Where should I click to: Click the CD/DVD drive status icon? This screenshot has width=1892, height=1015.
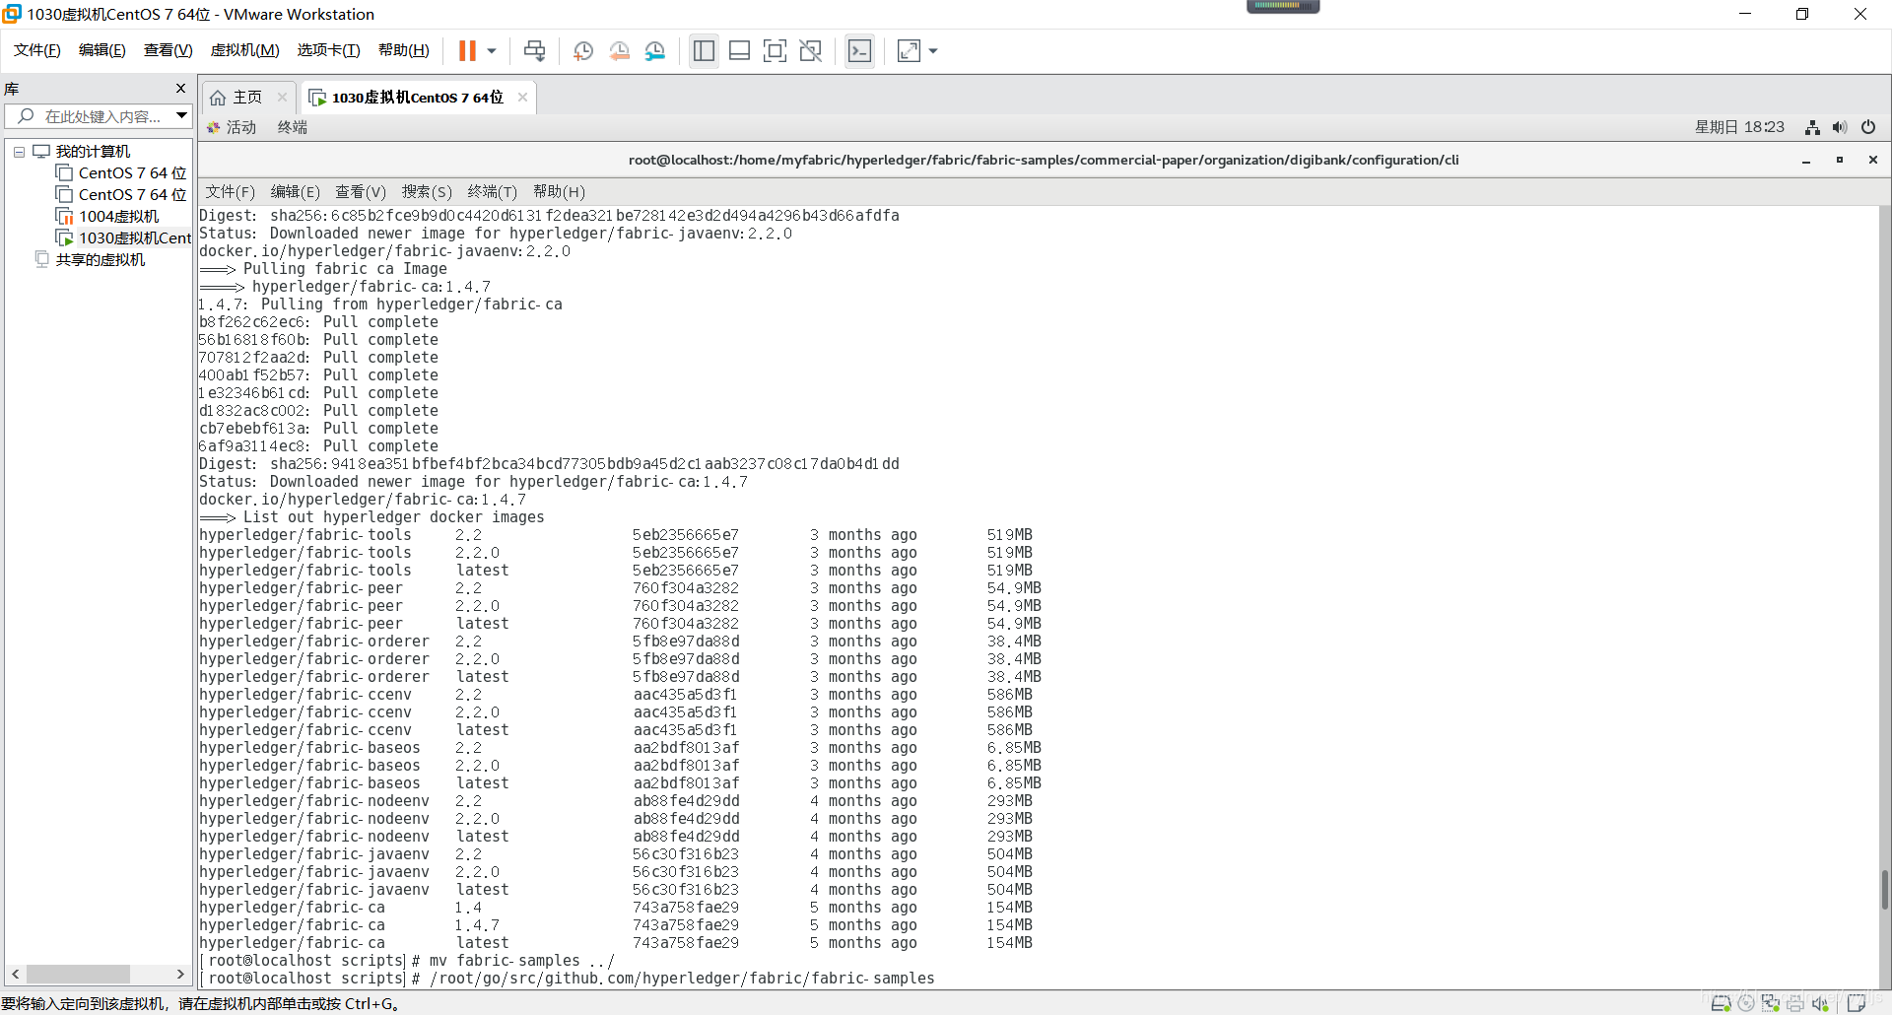[x=1746, y=1003]
